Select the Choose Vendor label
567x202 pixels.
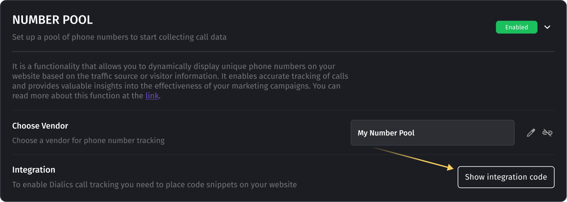coord(40,126)
